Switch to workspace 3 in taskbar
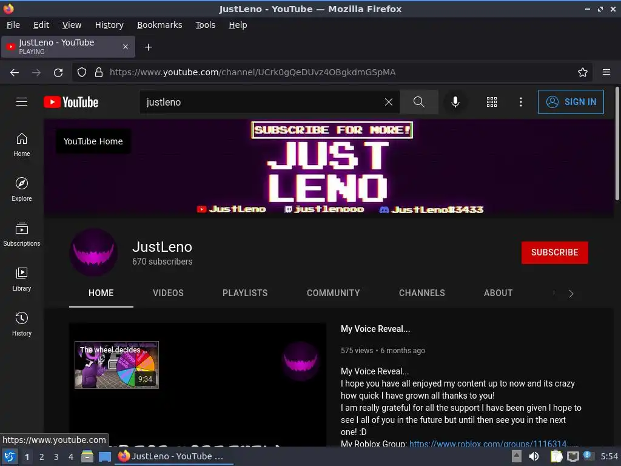This screenshot has width=621, height=466. click(x=56, y=457)
